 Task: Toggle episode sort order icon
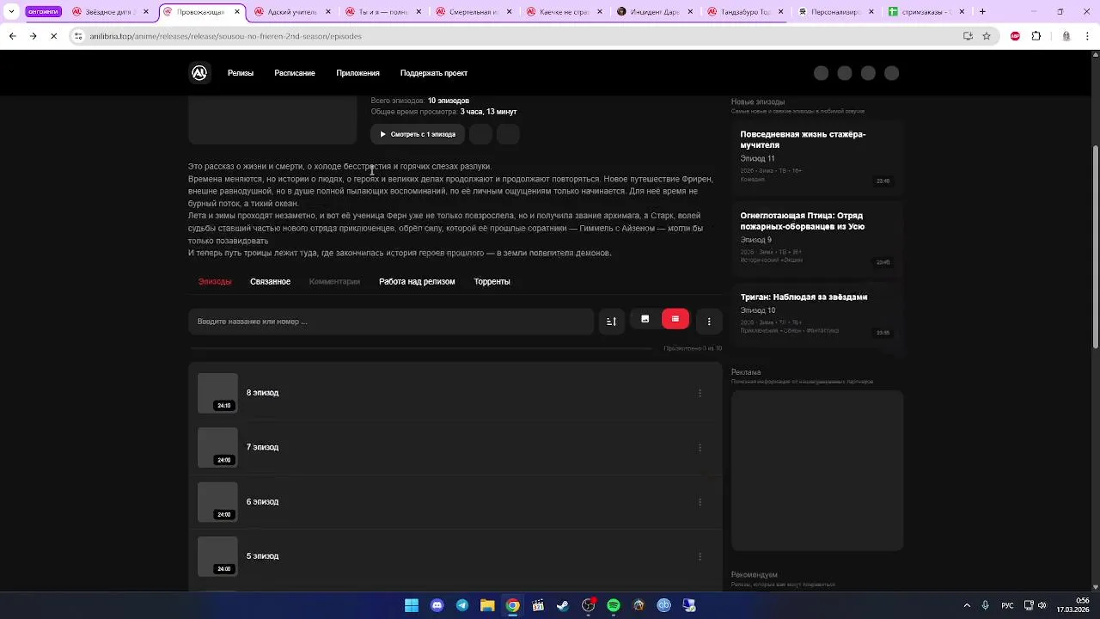[611, 322]
